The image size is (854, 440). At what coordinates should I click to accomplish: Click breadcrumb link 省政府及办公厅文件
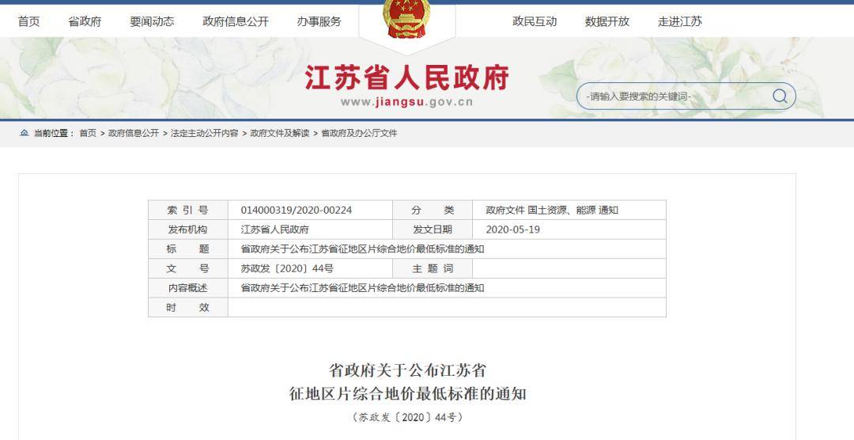click(360, 133)
